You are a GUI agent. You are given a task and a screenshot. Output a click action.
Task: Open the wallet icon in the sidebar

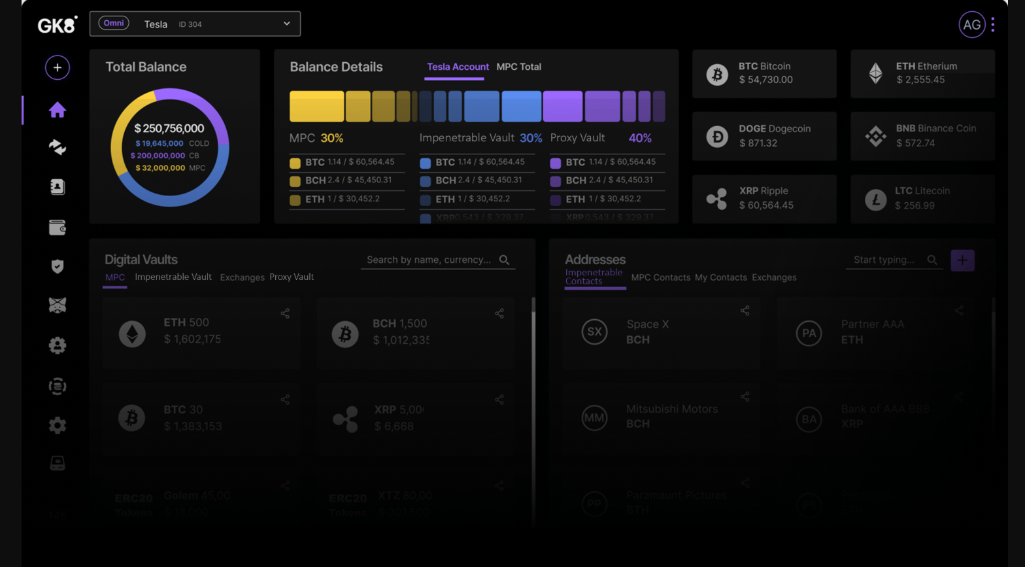[x=58, y=227]
